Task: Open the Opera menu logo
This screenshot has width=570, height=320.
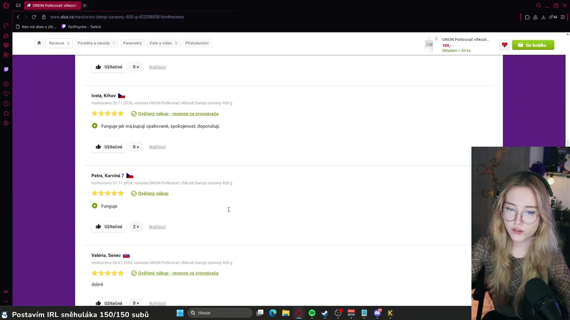Action: coord(6,5)
